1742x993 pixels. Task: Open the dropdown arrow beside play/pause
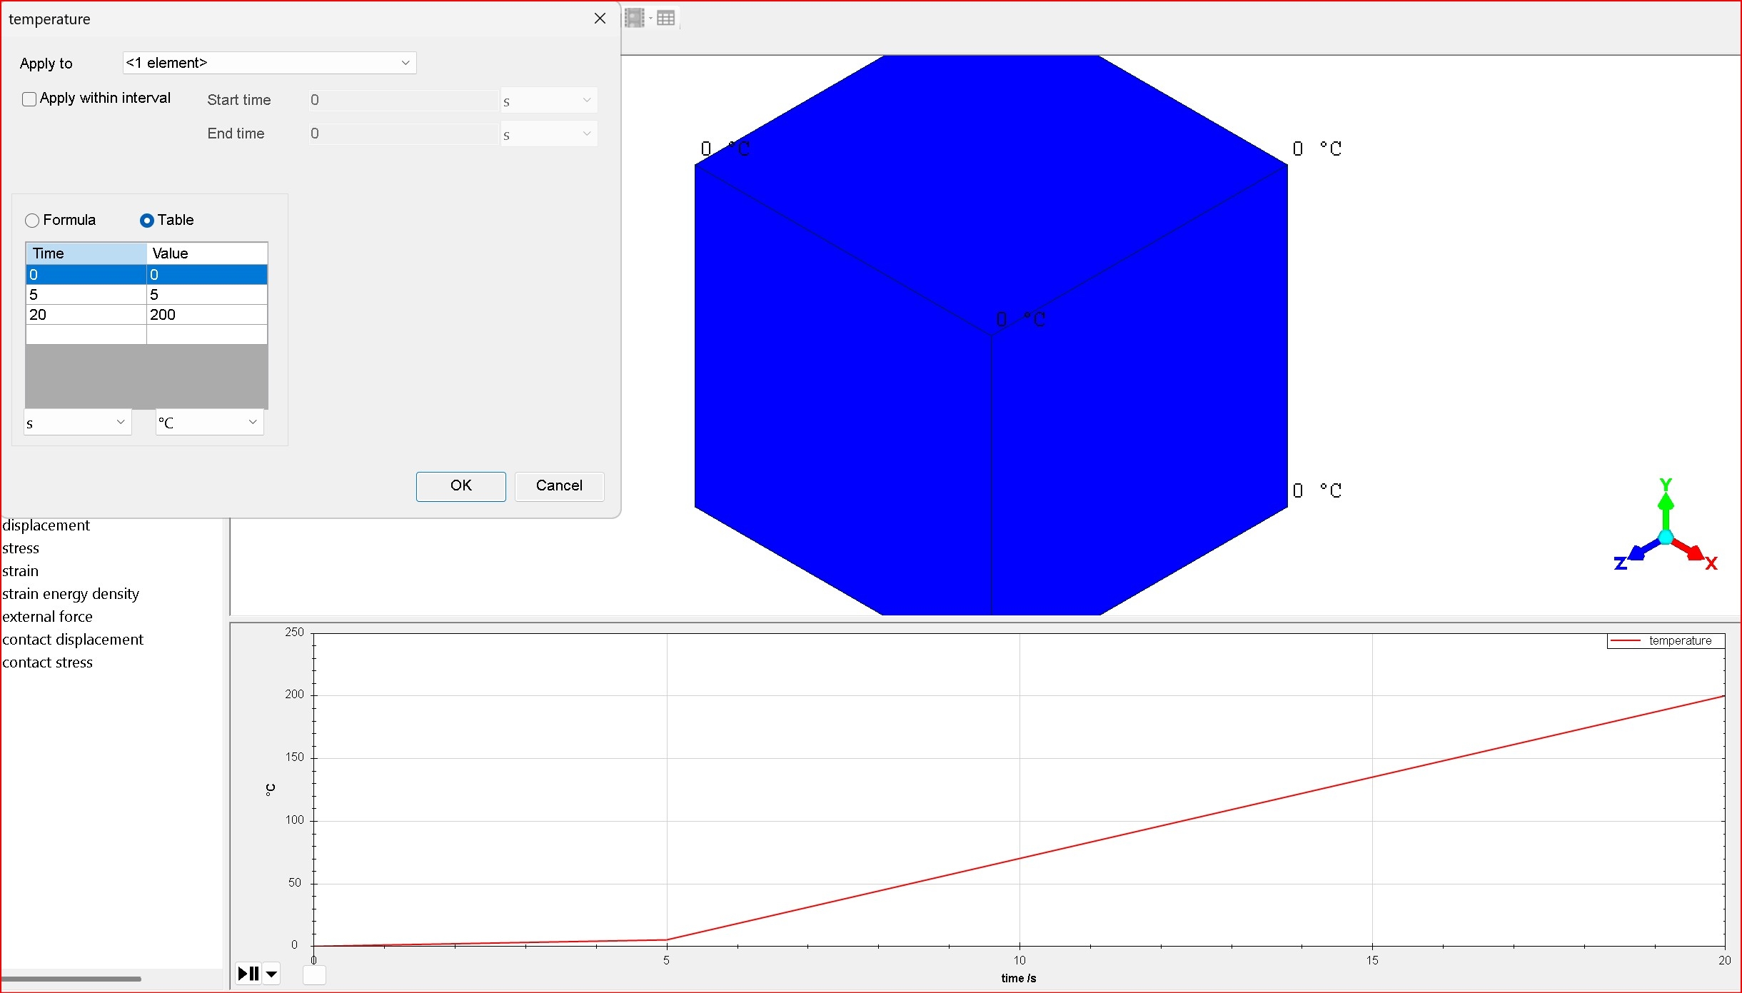pos(271,974)
